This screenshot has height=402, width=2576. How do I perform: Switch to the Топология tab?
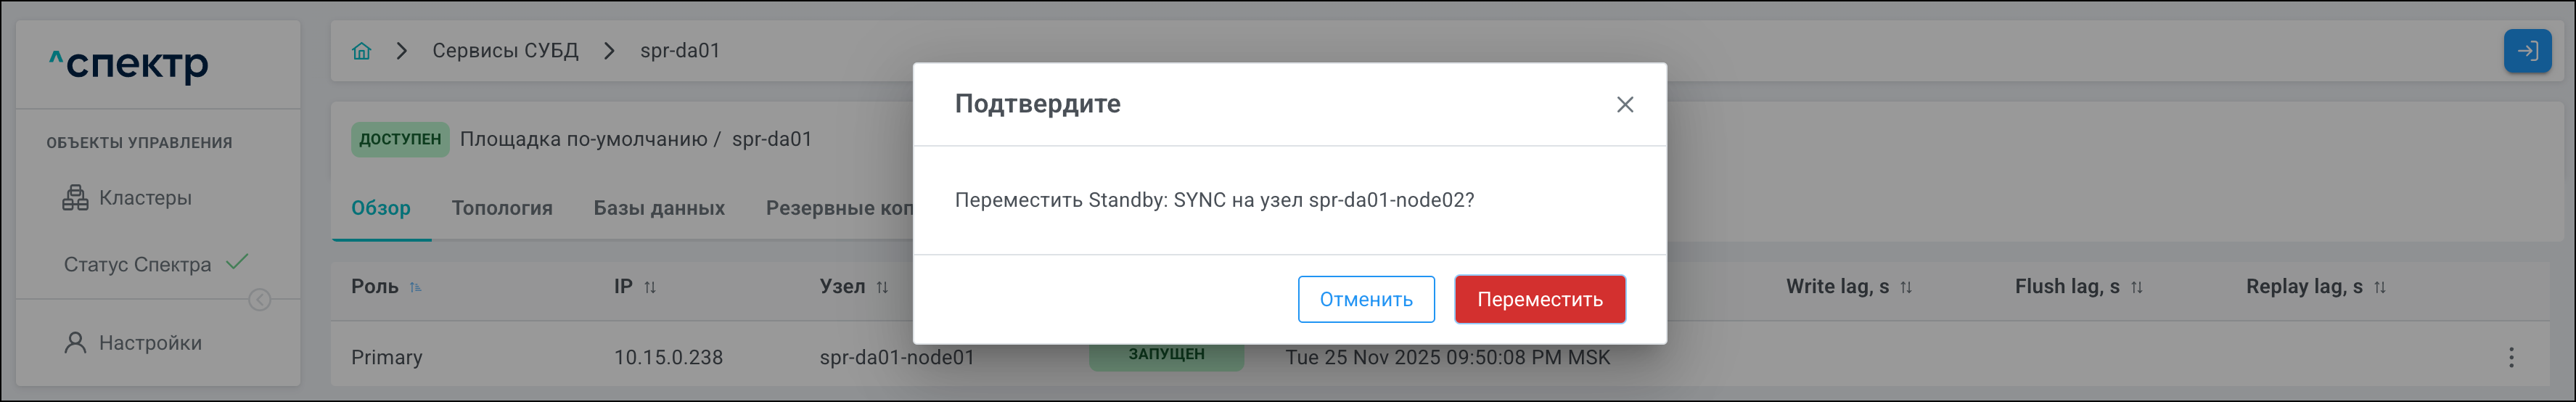[502, 208]
